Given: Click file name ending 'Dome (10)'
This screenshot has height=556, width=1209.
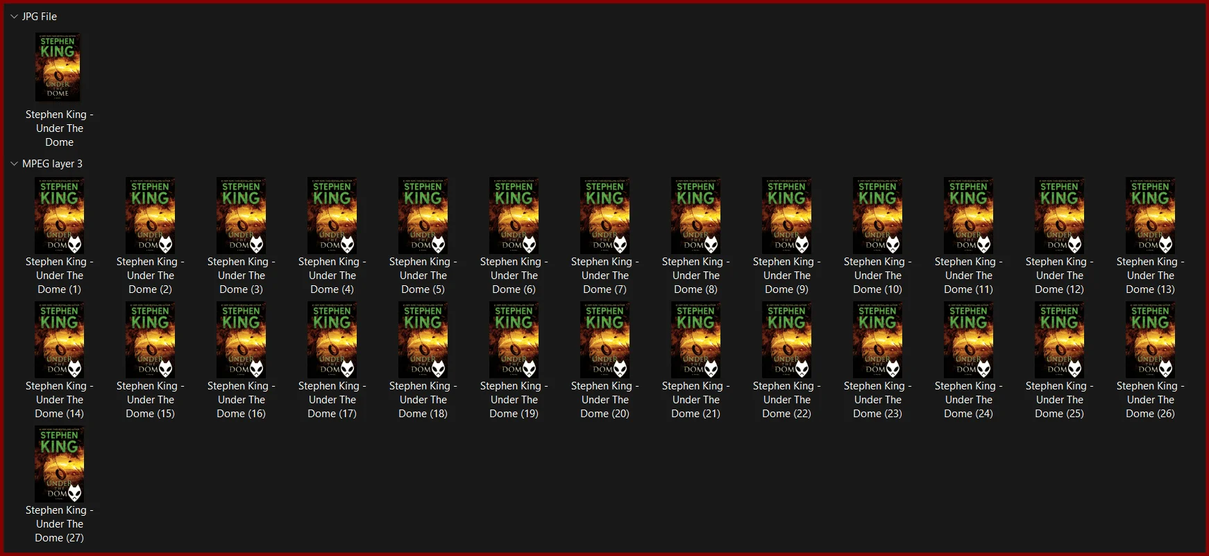Looking at the screenshot, I should 878,276.
